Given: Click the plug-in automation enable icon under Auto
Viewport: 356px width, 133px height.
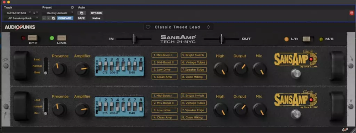Looking at the screenshot, I should [x=81, y=13].
